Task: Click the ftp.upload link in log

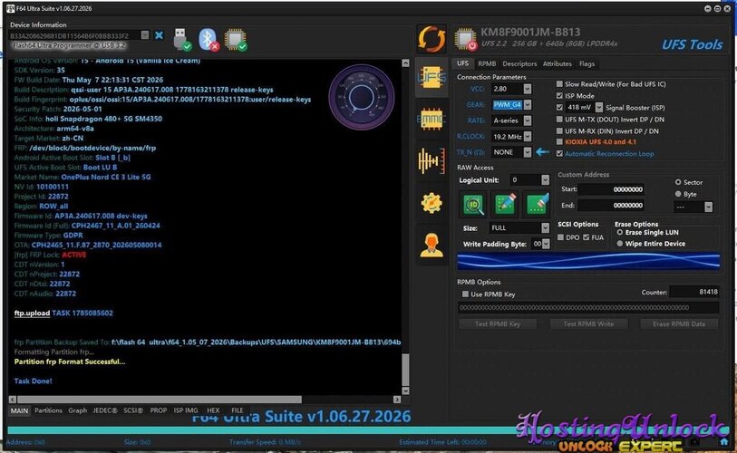Action: pyautogui.click(x=32, y=313)
